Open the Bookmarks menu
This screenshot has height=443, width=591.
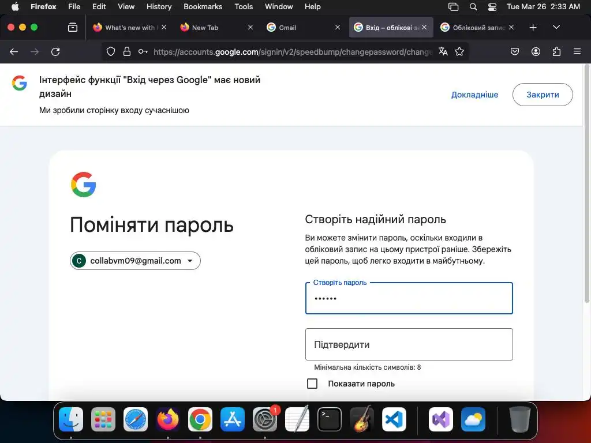click(x=203, y=6)
